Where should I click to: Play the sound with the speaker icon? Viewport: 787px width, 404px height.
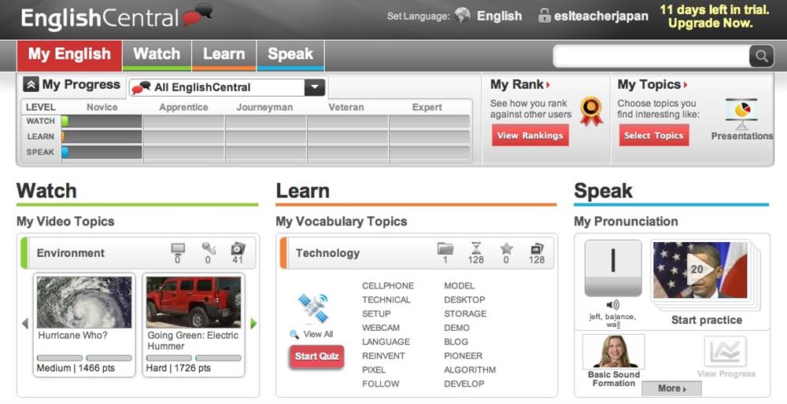[x=613, y=305]
